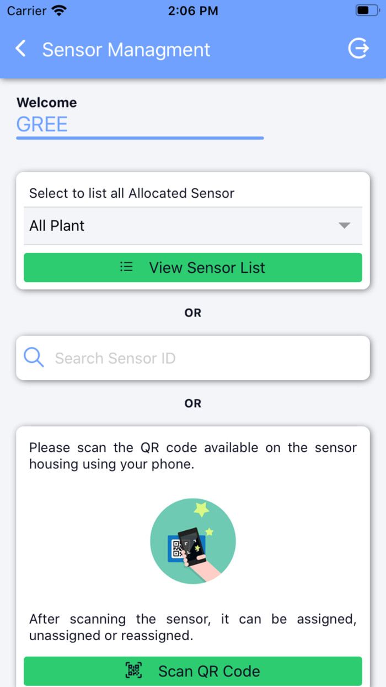Tap the 2:06 PM clock in the status bar

[x=192, y=10]
